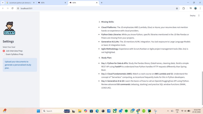The image size is (203, 114).
Task: Open the Chrome profile avatar
Action: [195, 8]
